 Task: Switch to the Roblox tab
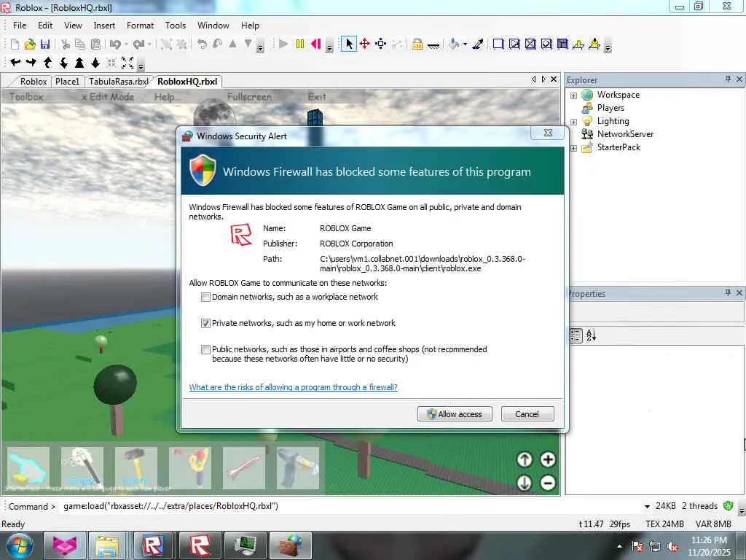pyautogui.click(x=34, y=82)
